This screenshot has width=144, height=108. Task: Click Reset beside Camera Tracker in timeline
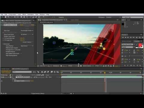(32, 81)
